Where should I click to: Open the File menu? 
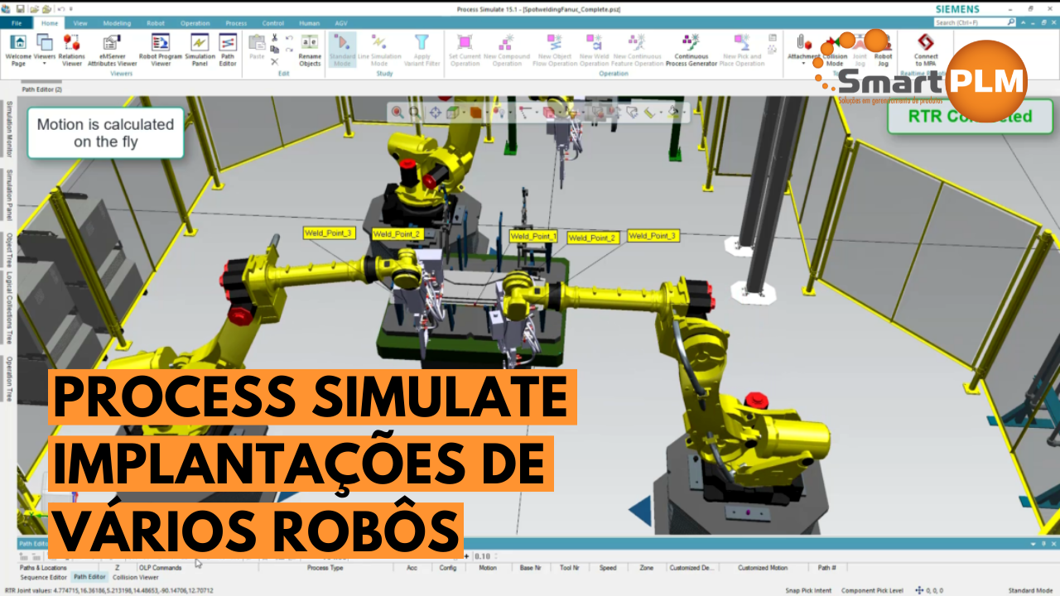(x=17, y=23)
